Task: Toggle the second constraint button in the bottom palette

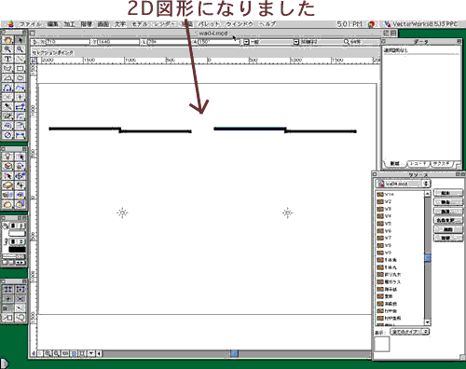Action: click(x=20, y=289)
